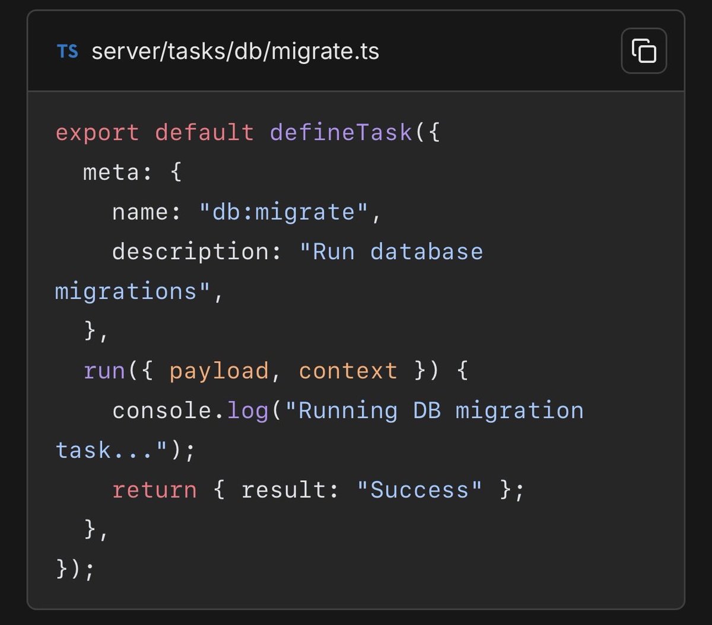This screenshot has width=712, height=625.
Task: Click the 'result:' property key
Action: [291, 490]
